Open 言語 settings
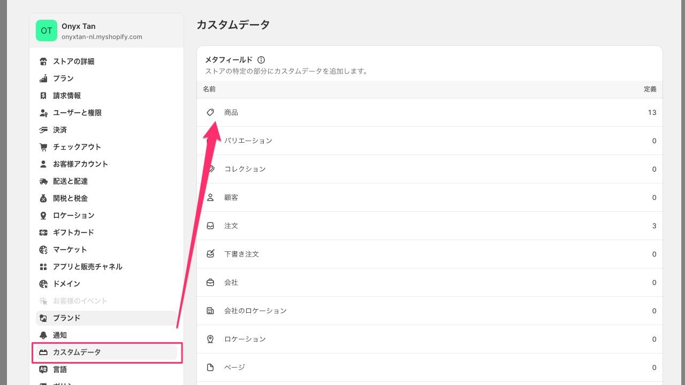Image resolution: width=685 pixels, height=385 pixels. coord(106,369)
